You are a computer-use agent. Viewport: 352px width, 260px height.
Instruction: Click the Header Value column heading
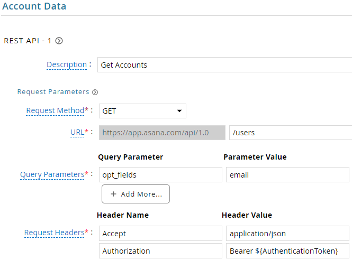(x=247, y=215)
